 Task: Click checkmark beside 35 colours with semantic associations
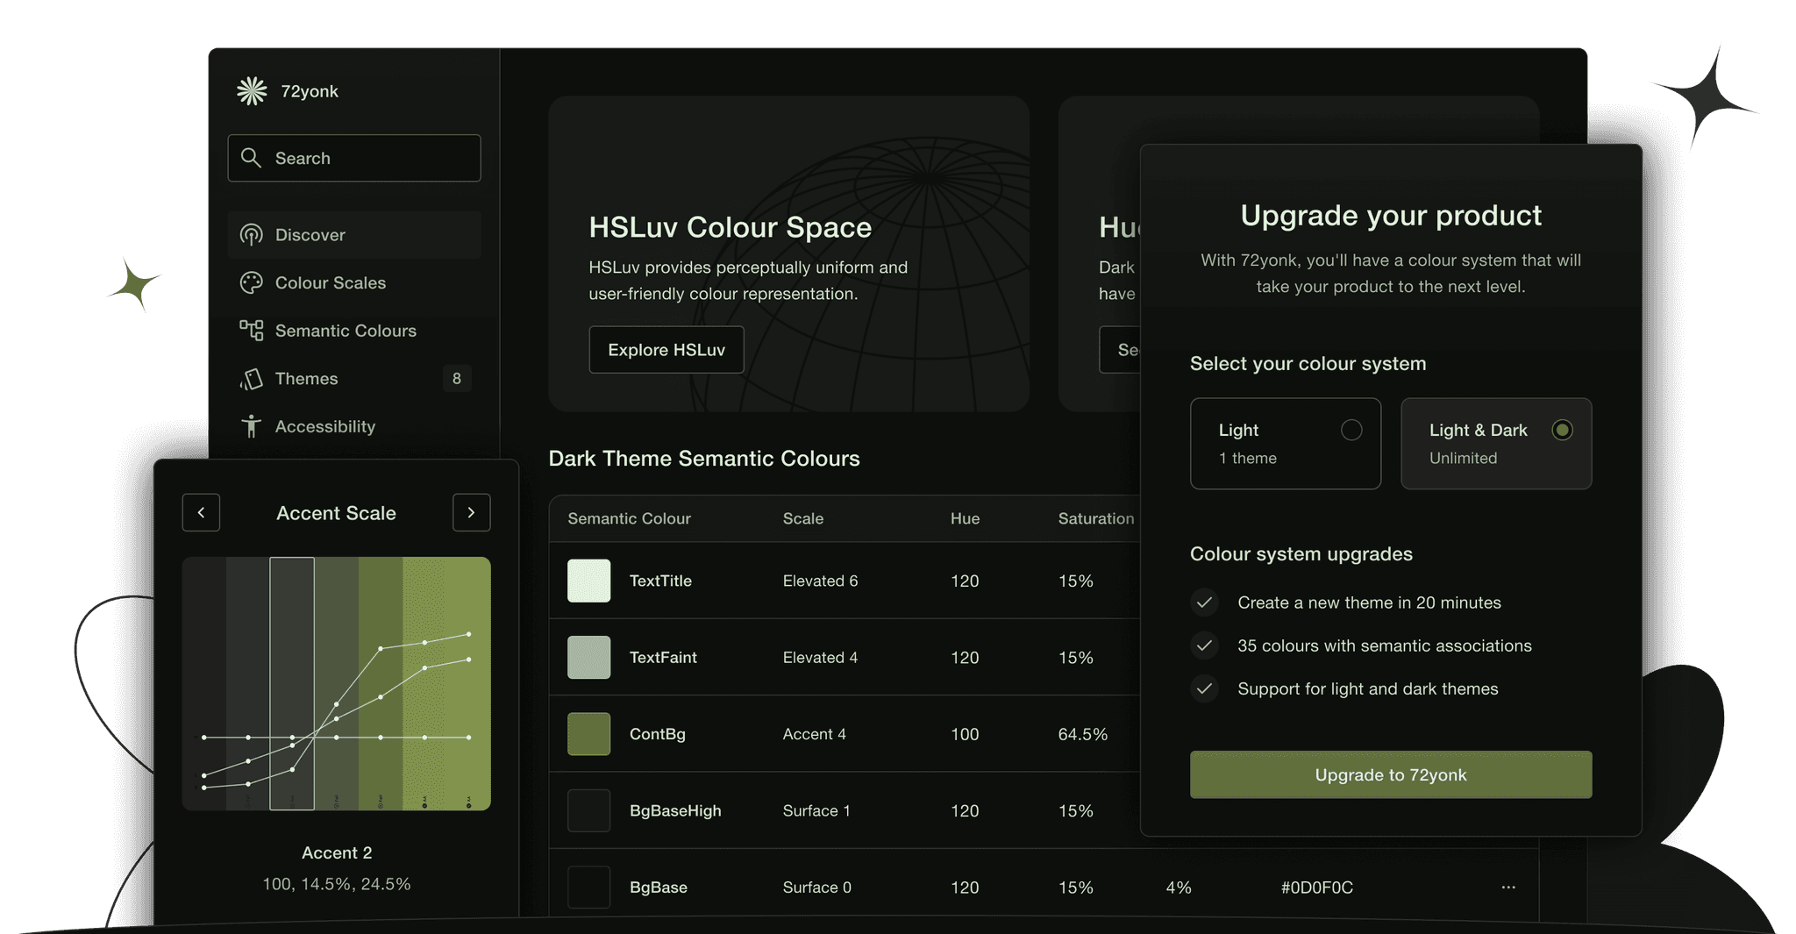[x=1205, y=645]
